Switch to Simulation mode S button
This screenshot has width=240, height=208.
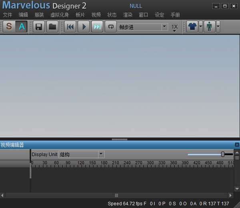tap(9, 26)
